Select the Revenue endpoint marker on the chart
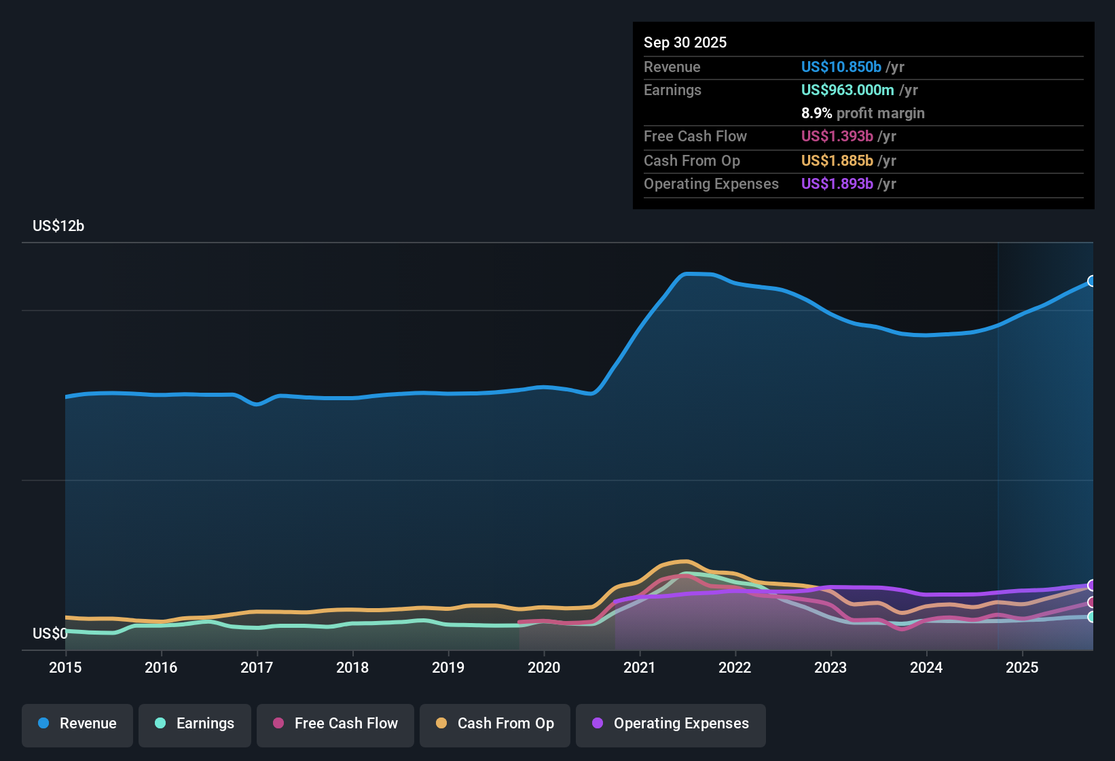The width and height of the screenshot is (1115, 761). coord(1092,281)
